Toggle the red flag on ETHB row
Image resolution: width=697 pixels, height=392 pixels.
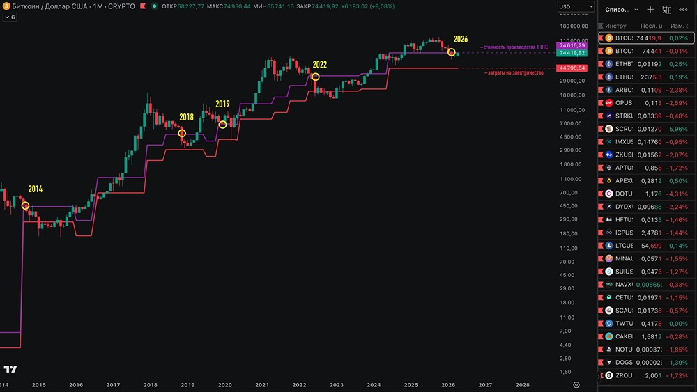pos(601,64)
